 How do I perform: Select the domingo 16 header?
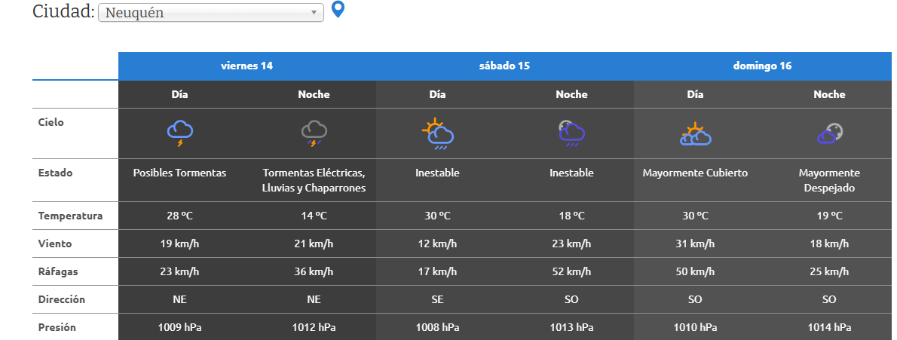762,66
